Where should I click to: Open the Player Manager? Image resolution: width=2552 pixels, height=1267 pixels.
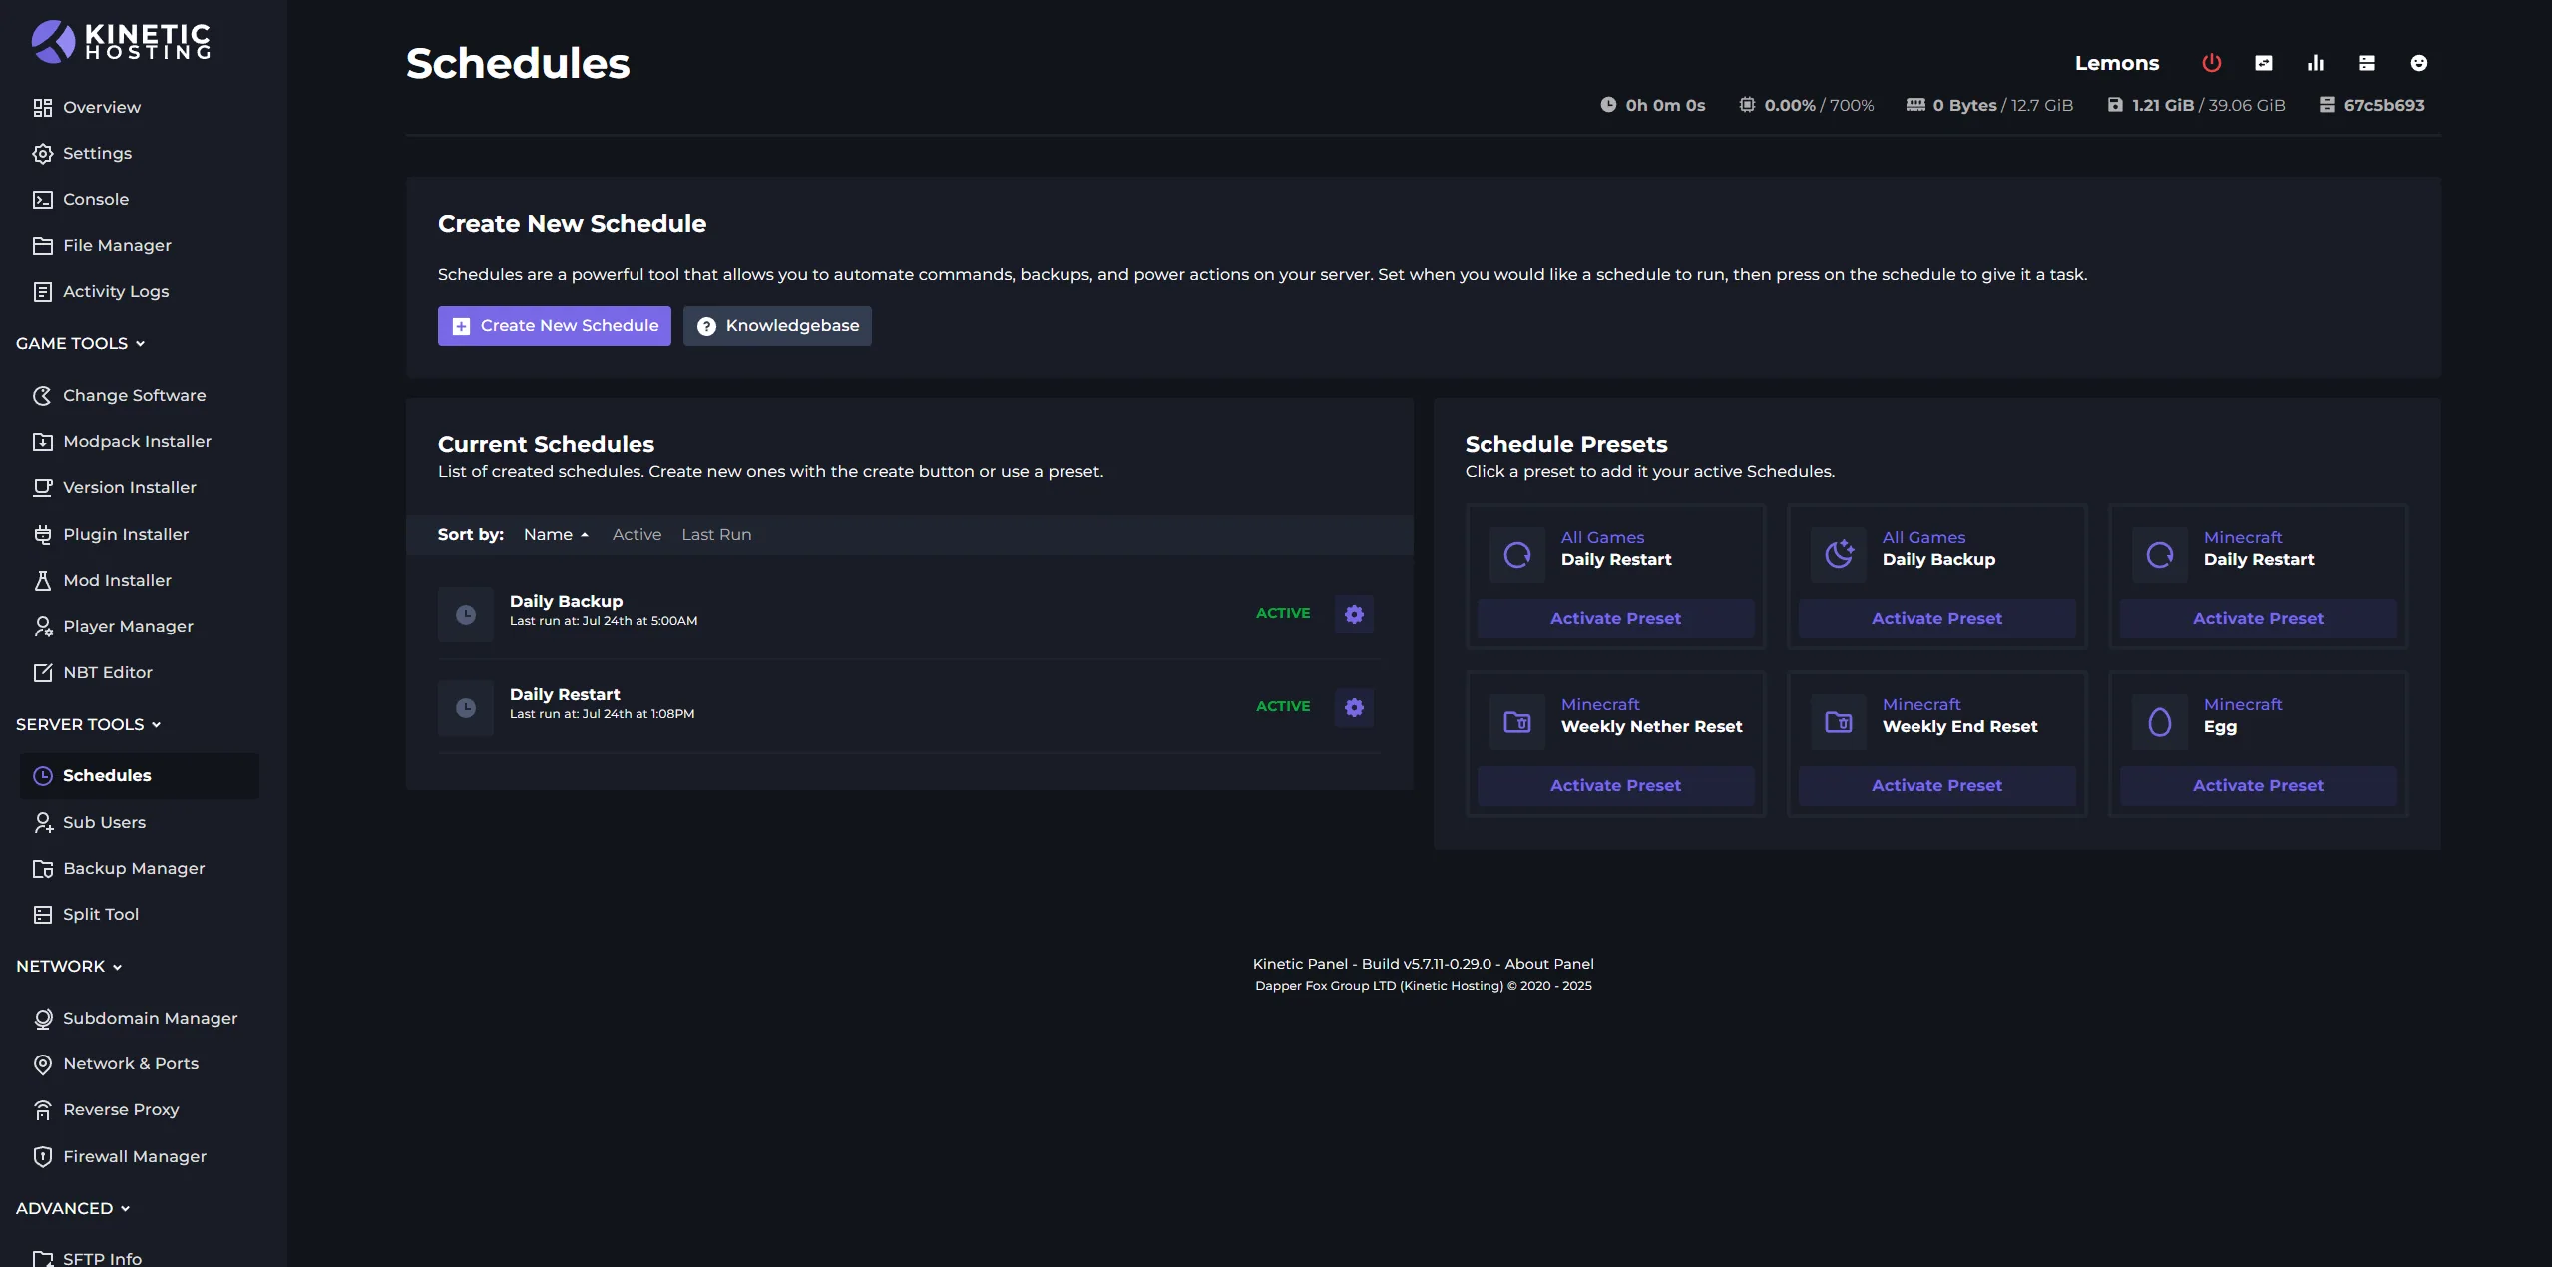click(128, 626)
